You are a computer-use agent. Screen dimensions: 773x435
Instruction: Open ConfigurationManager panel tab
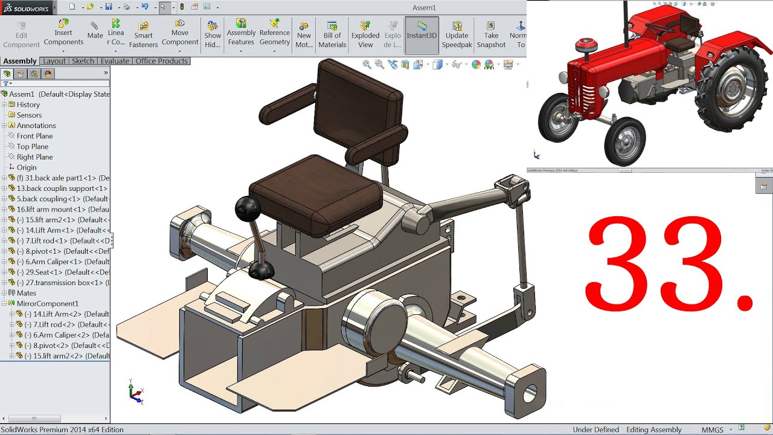tap(34, 74)
